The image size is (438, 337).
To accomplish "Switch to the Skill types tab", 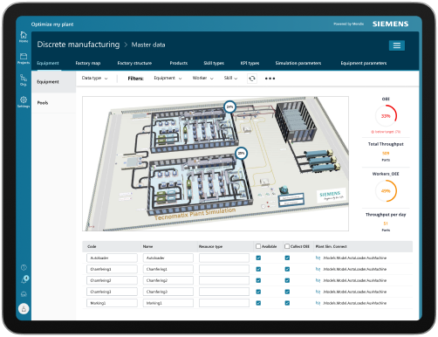I will [214, 63].
